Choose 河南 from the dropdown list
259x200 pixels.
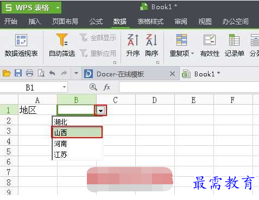click(78, 144)
